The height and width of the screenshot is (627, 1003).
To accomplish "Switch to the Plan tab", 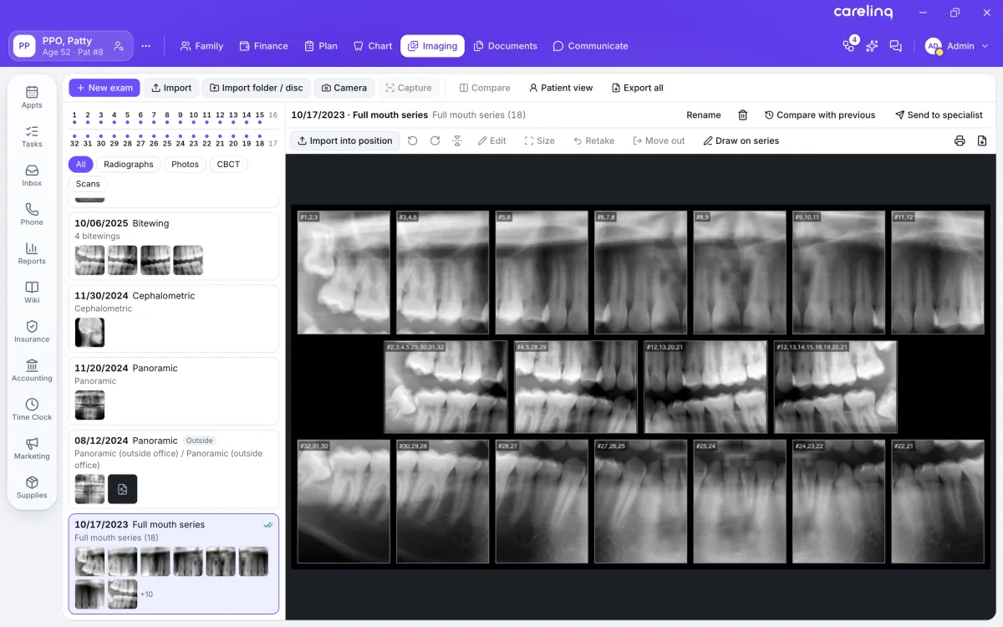I will coord(321,46).
